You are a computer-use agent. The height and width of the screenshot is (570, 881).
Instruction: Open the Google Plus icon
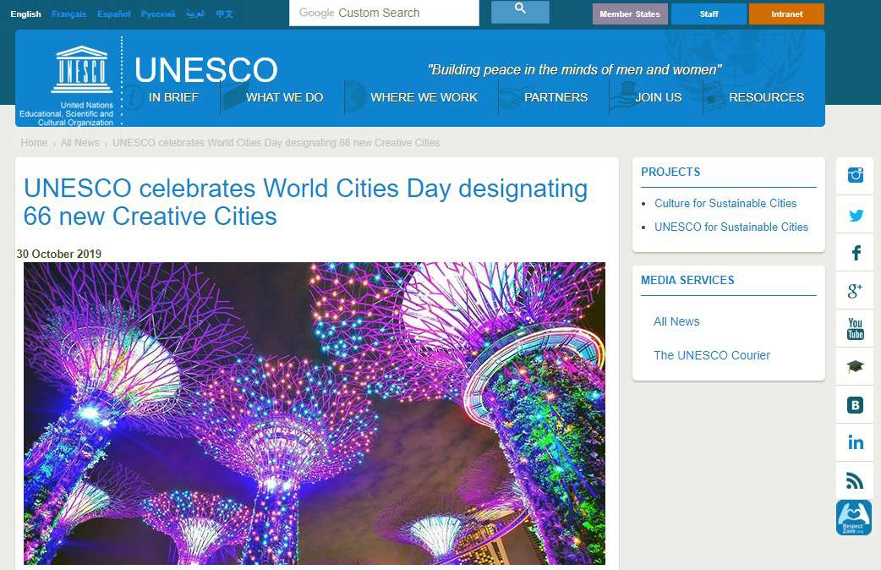(x=855, y=291)
